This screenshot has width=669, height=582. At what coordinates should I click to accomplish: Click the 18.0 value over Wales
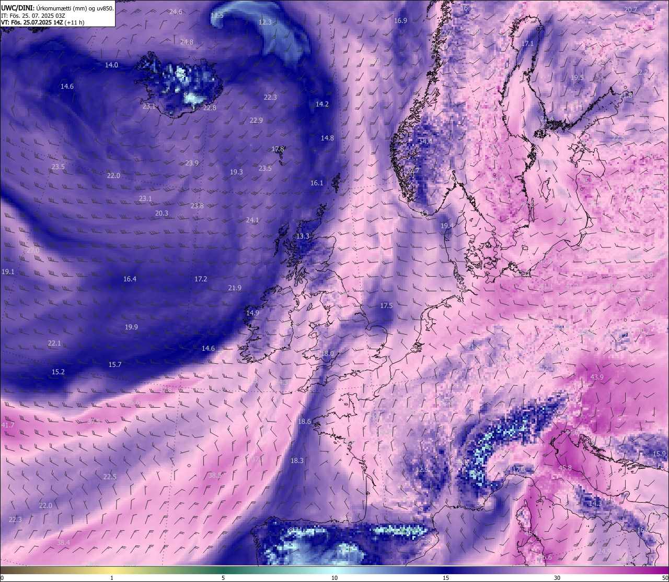point(327,353)
